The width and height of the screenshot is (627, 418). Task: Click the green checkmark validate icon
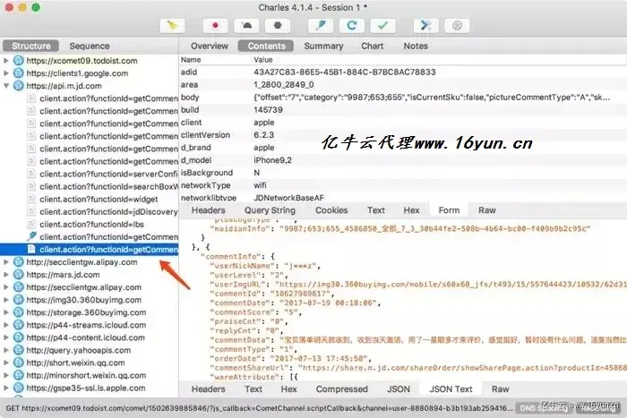pos(383,26)
